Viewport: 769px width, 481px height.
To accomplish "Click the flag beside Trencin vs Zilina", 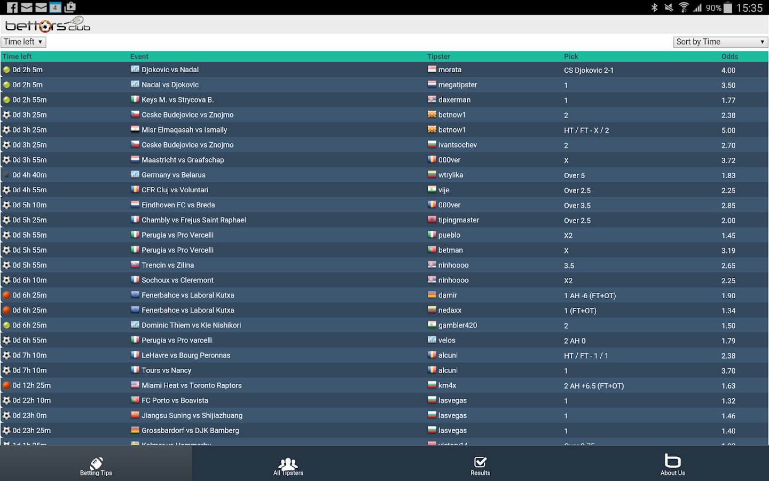I will click(x=135, y=265).
